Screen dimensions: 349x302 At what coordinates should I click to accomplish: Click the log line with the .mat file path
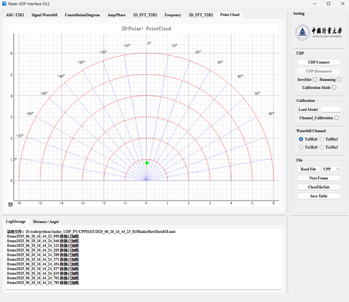click(x=91, y=231)
